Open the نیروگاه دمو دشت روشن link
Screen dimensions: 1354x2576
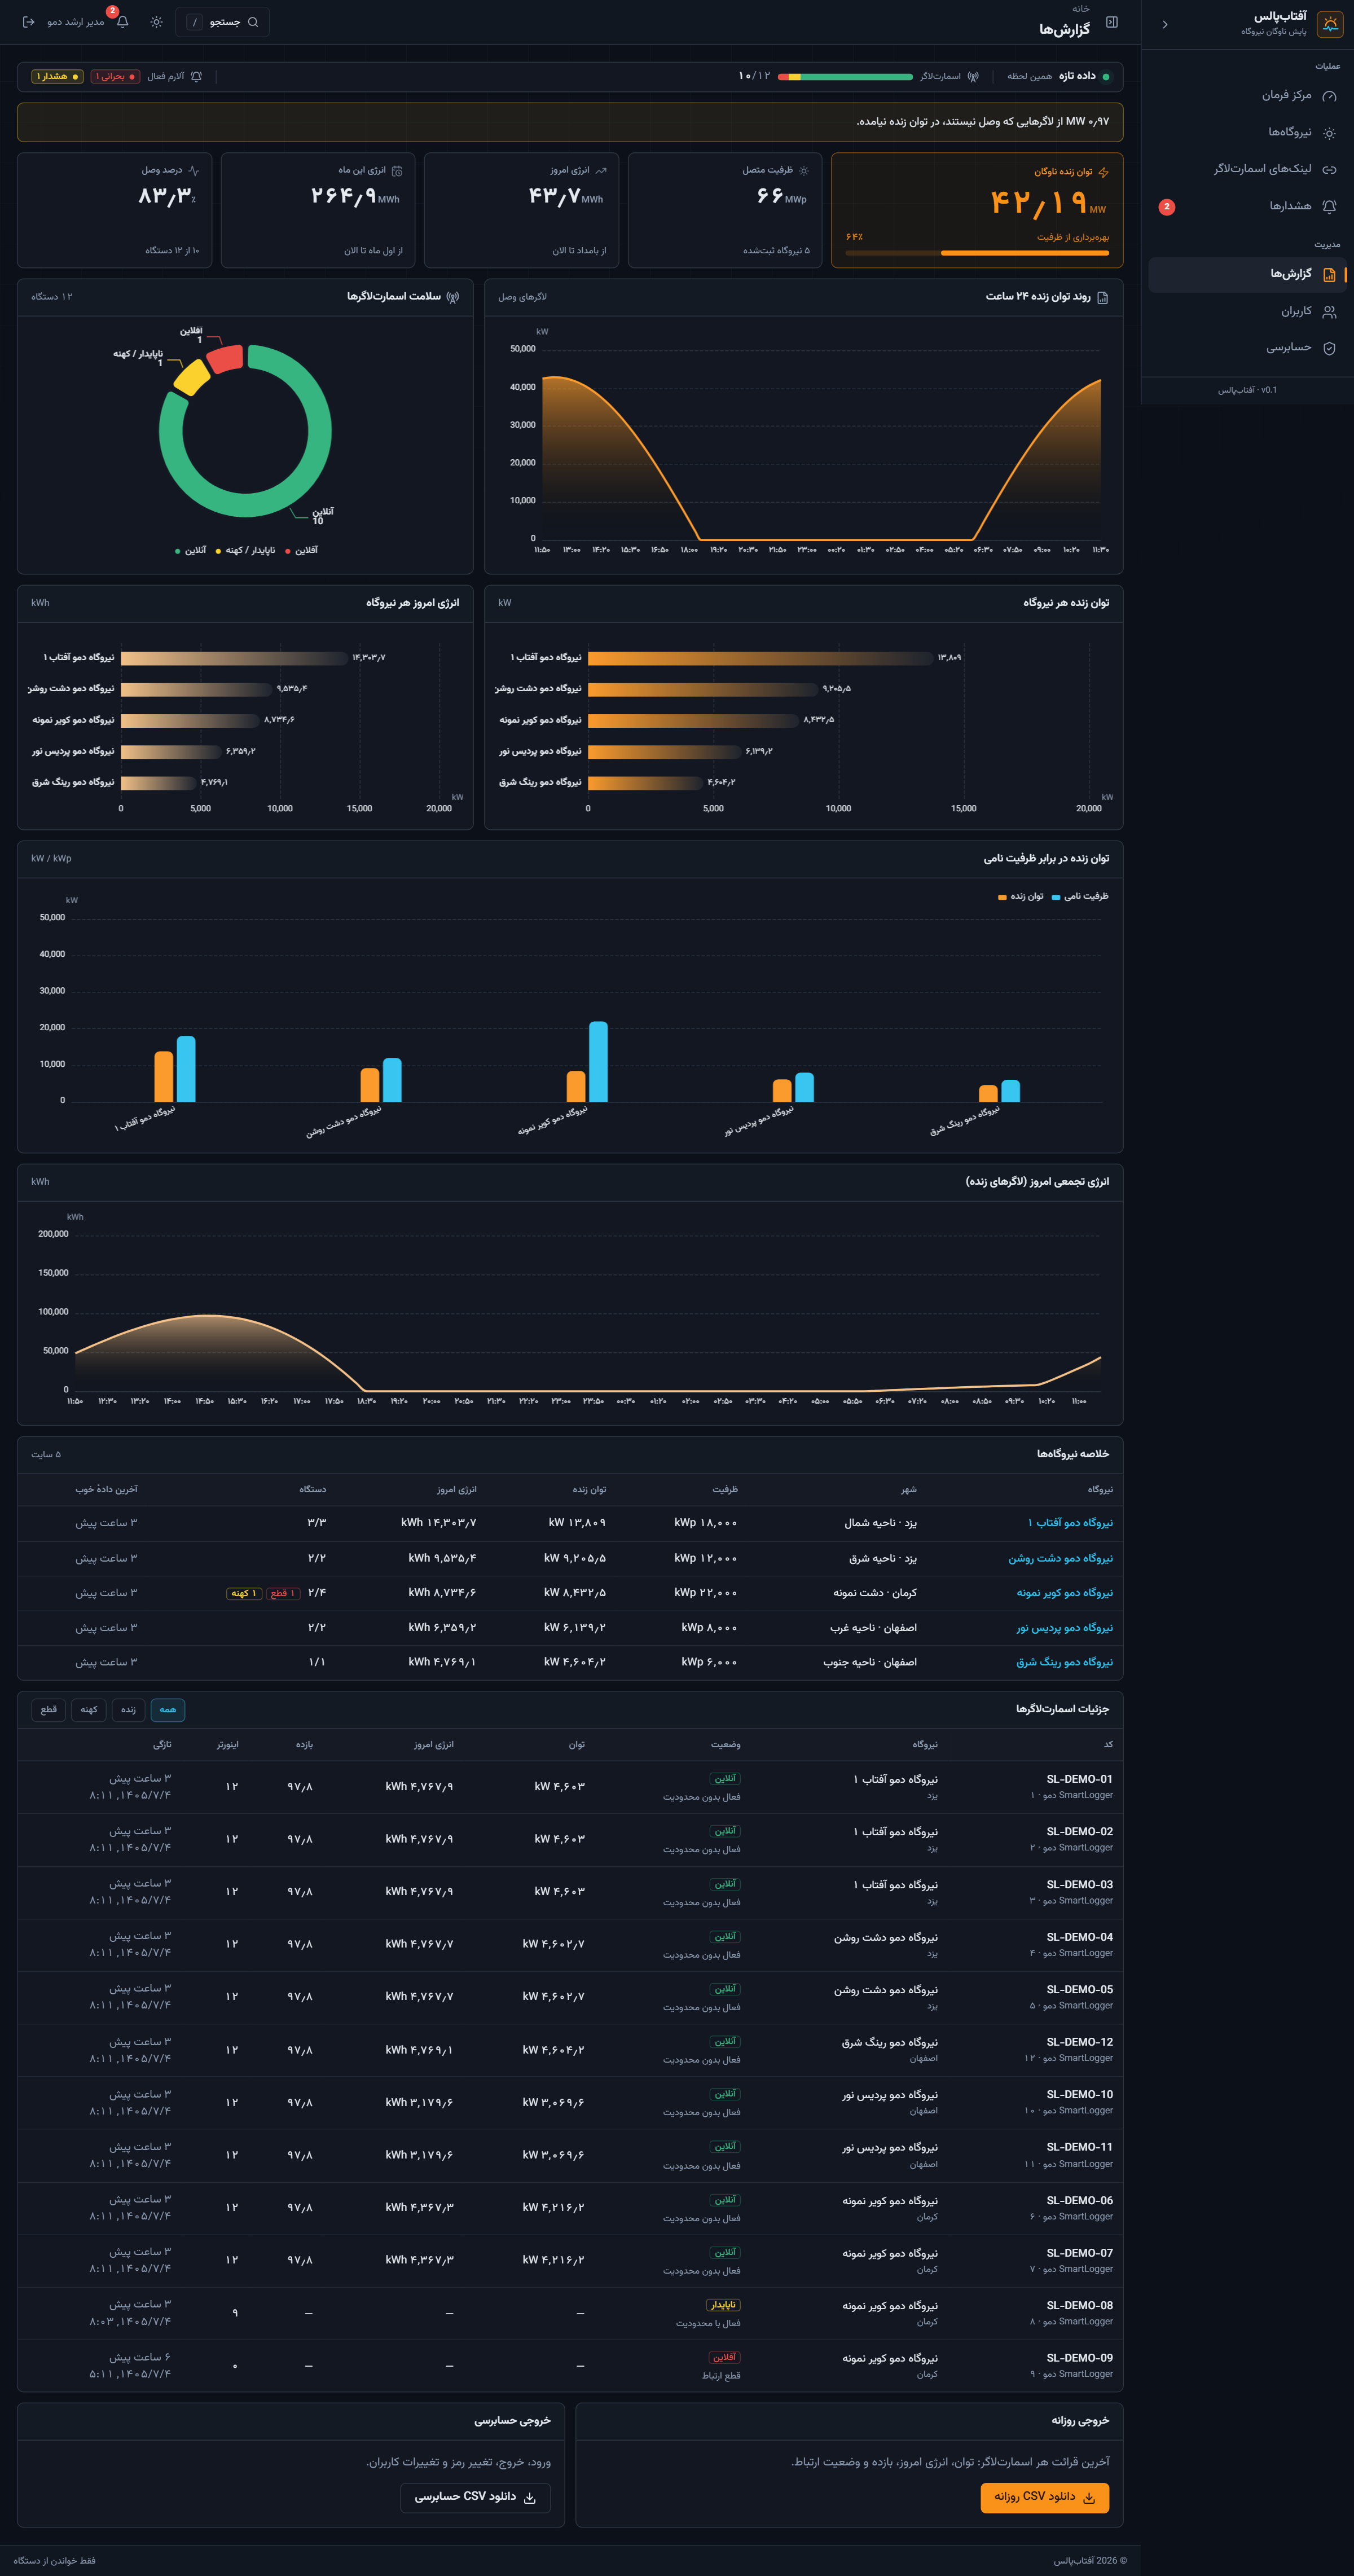point(1061,1558)
